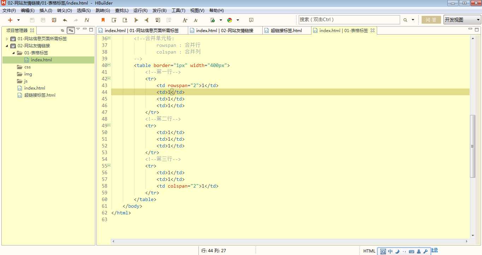Open the 插入(I) menu
This screenshot has height=255, width=482.
pos(46,11)
